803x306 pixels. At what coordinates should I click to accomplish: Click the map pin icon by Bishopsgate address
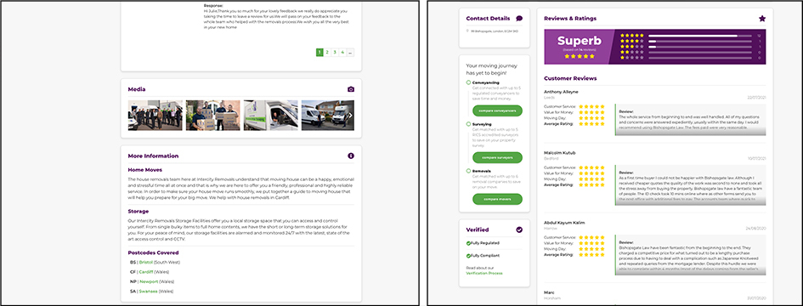467,31
